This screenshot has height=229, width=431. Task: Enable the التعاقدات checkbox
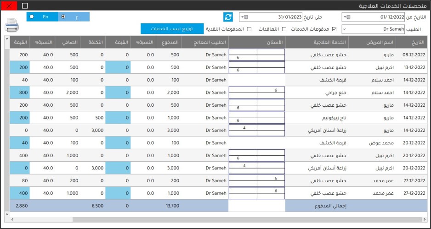(x=284, y=29)
